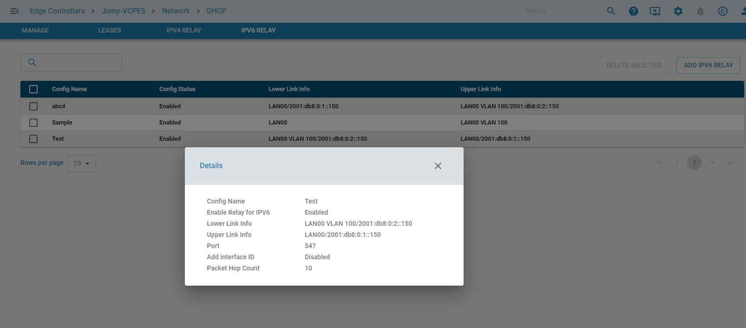Screen dimensions: 746x328
Task: Open the IPV4 RELAY tab
Action: 183,31
